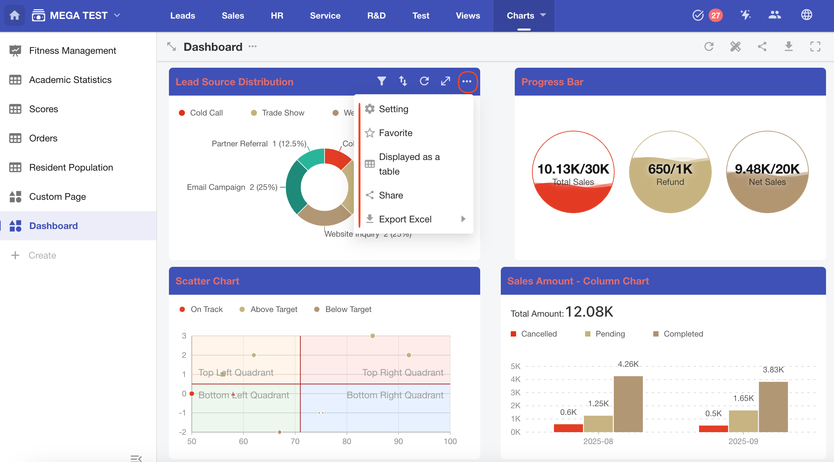Image resolution: width=834 pixels, height=462 pixels.
Task: Expand Lead Source Distribution chart to fullscreen
Action: coord(446,81)
